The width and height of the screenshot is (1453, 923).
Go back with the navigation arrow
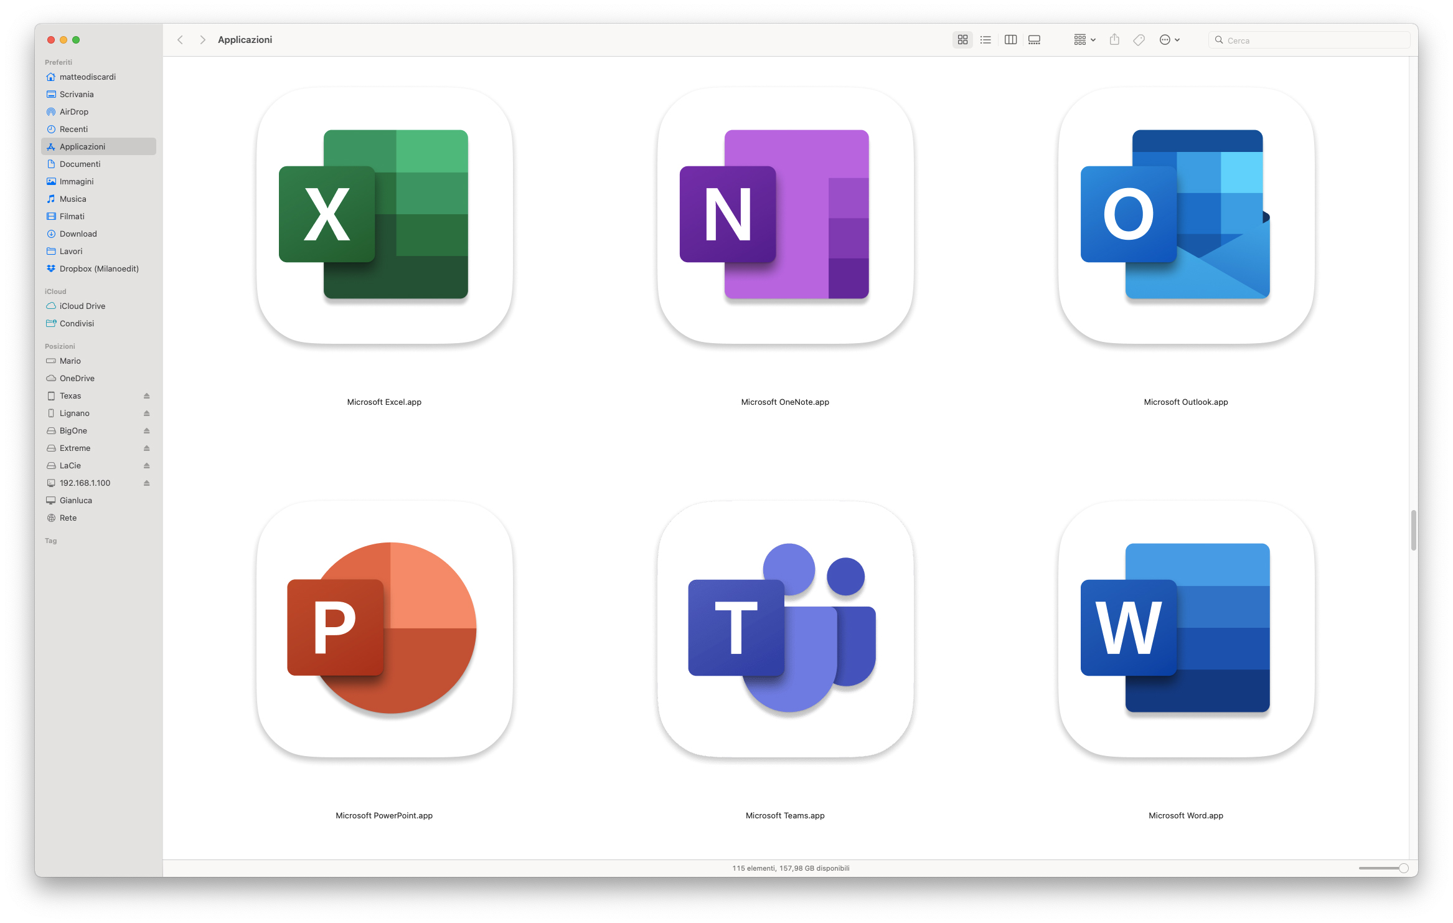pyautogui.click(x=181, y=40)
